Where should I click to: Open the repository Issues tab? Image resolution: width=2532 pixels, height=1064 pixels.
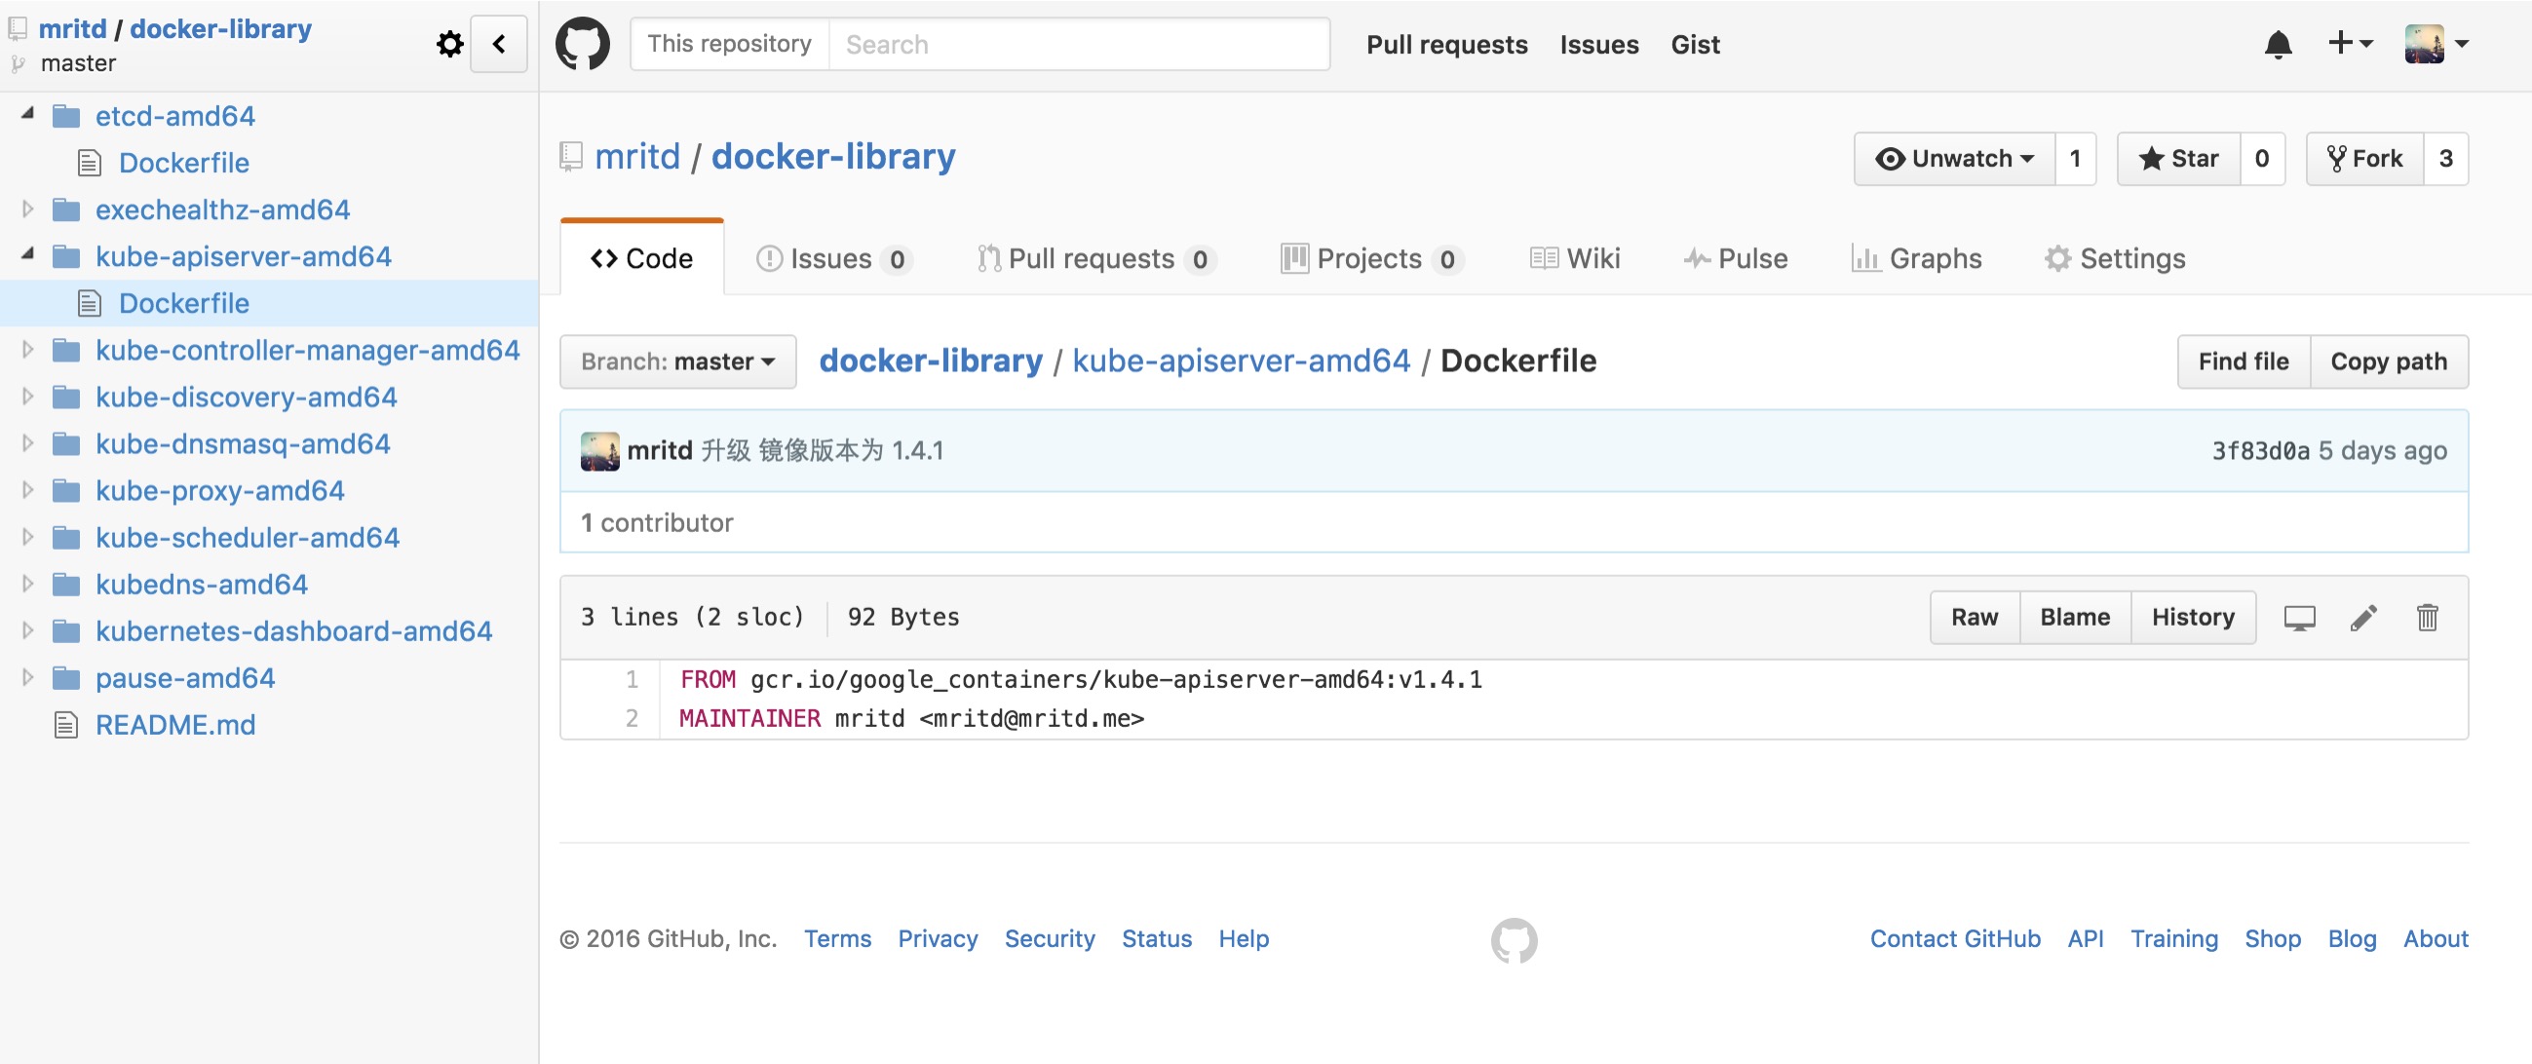click(x=833, y=258)
